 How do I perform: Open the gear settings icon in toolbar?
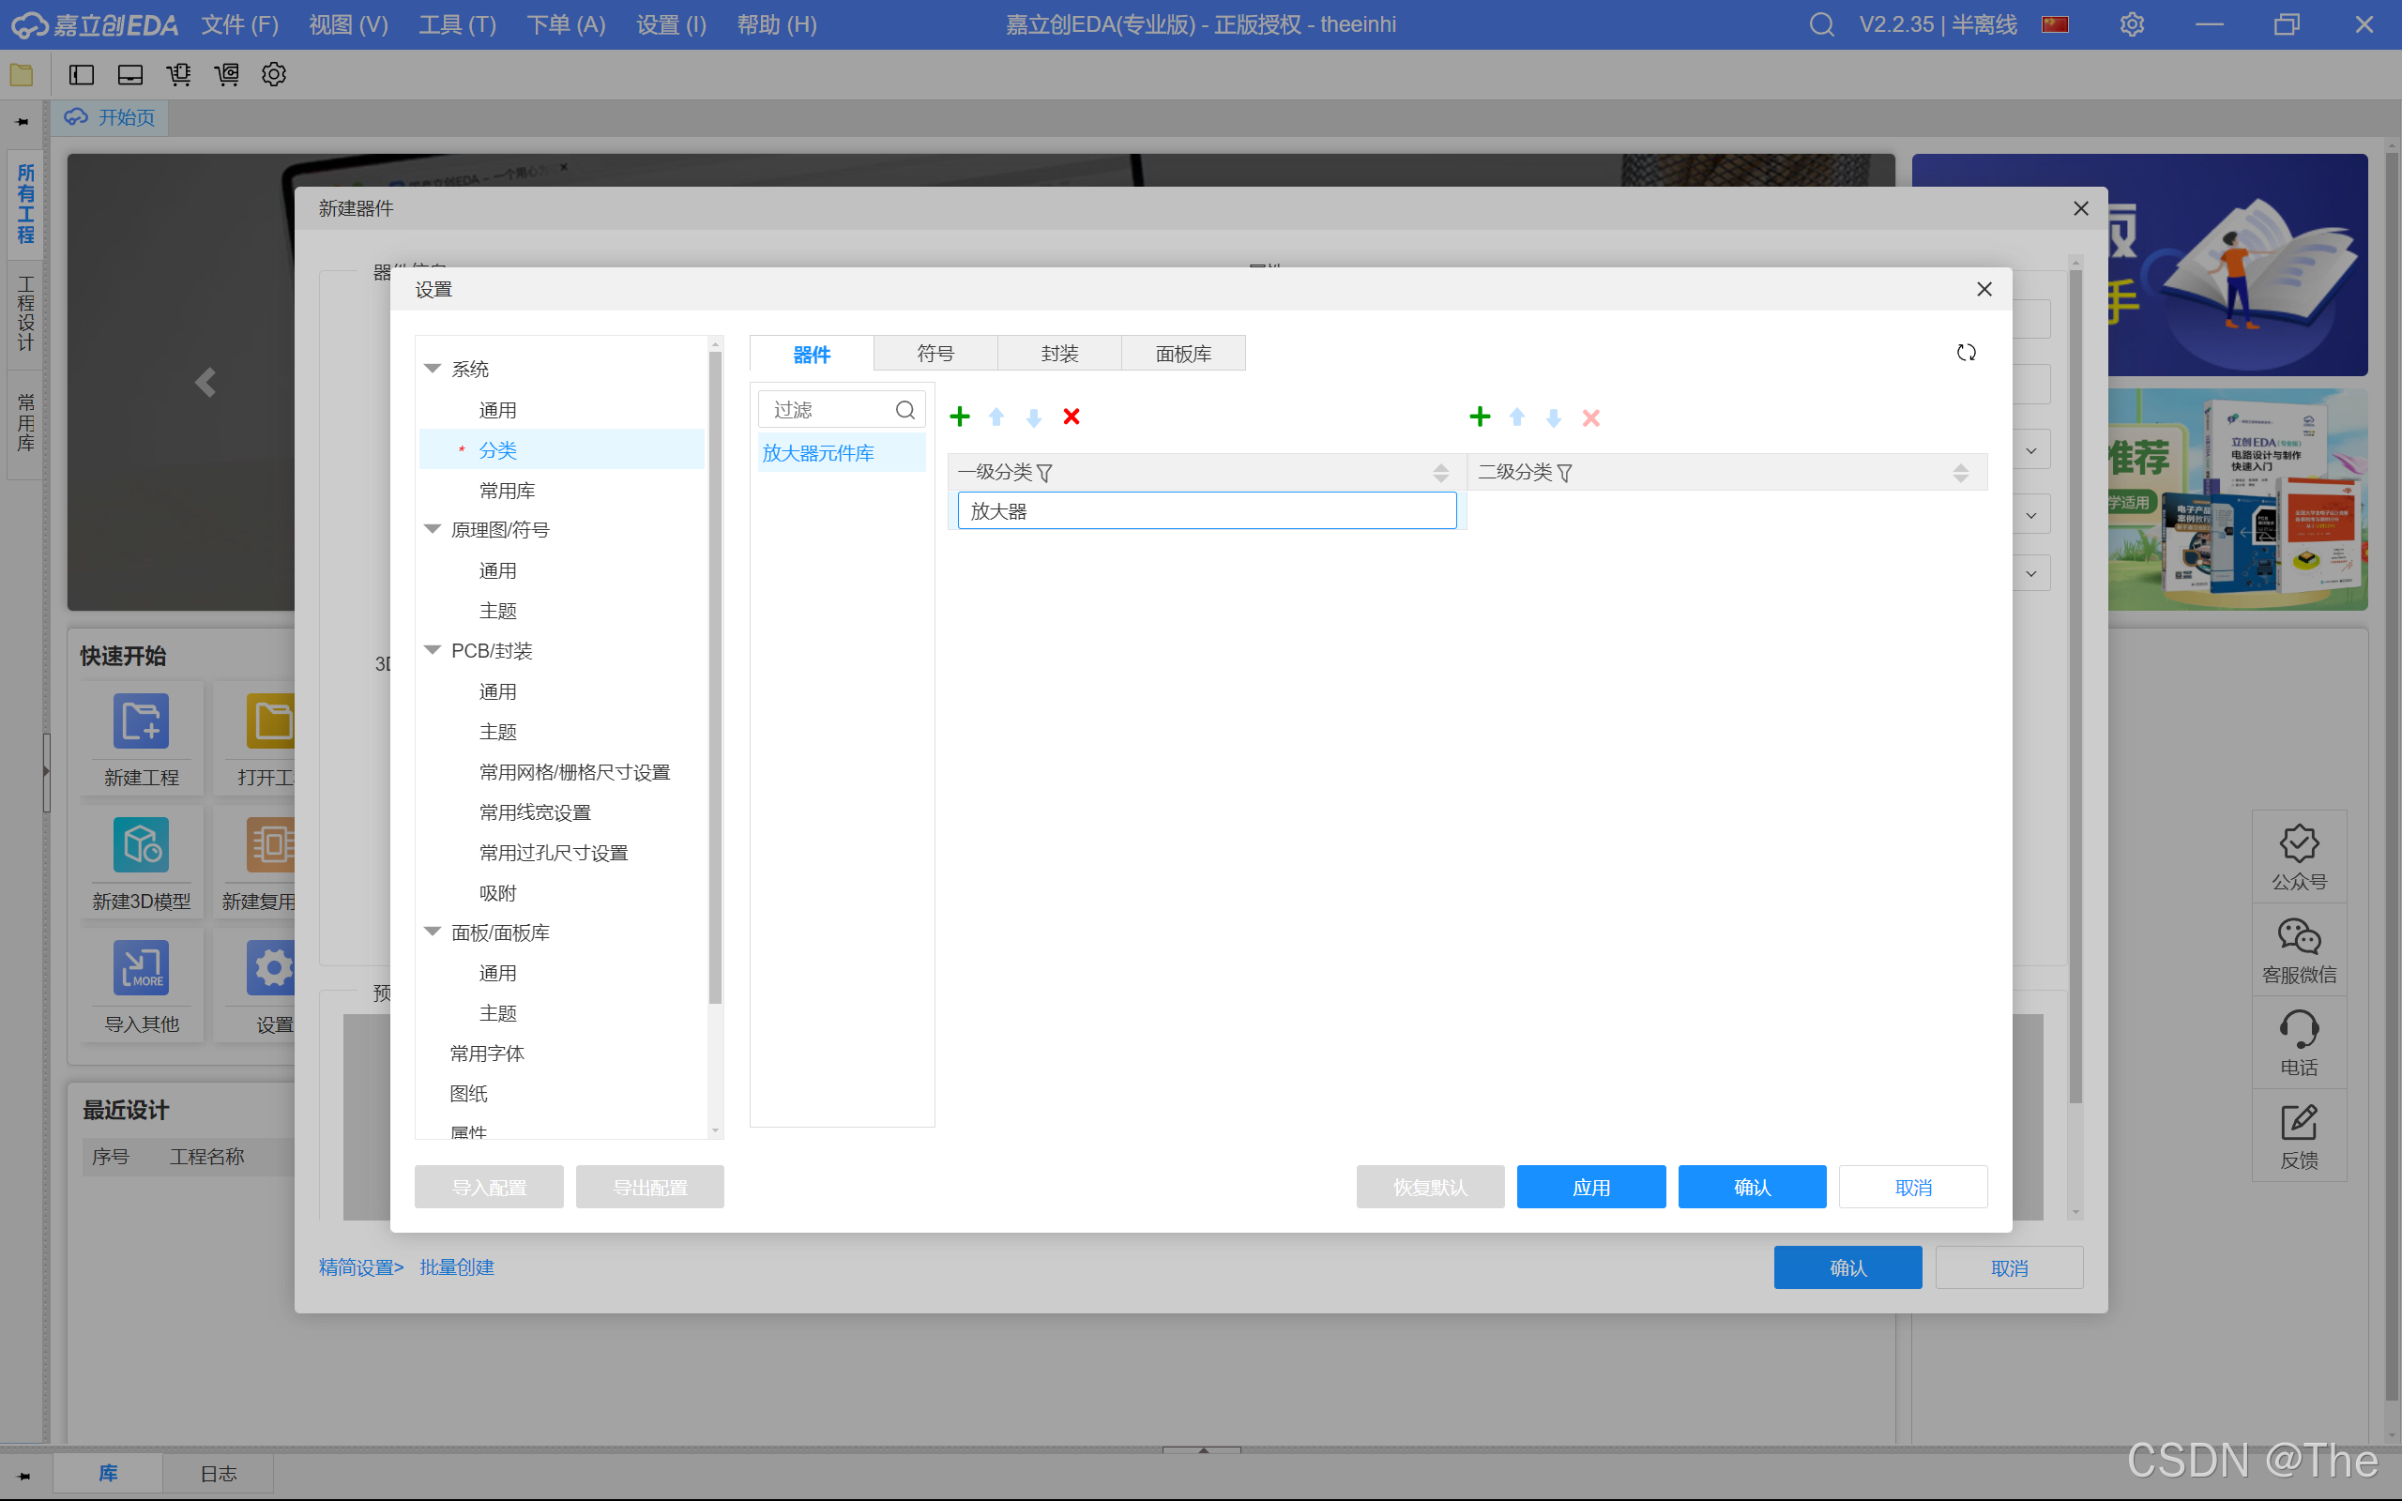click(274, 74)
